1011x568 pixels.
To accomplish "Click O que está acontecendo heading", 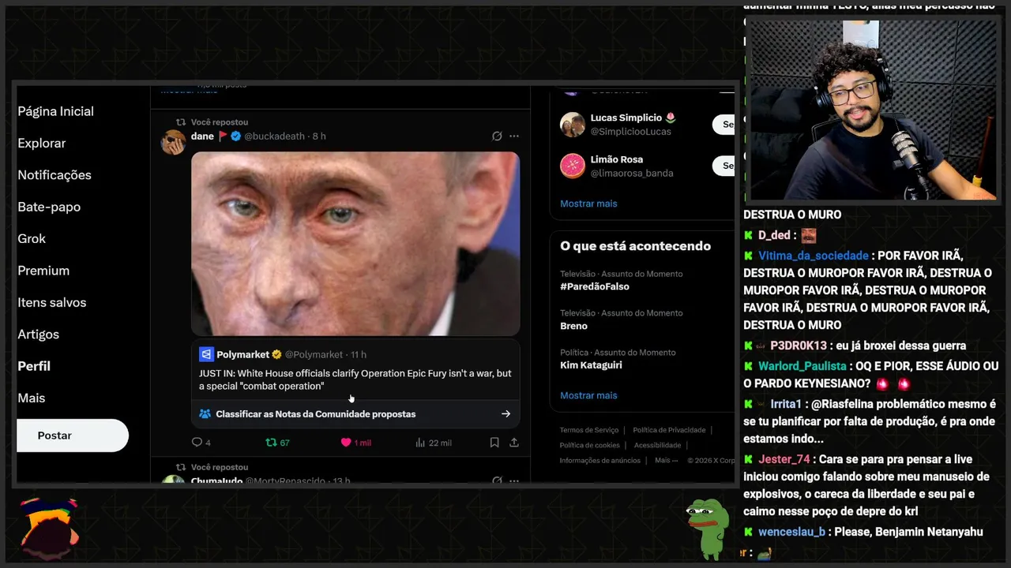I will [x=635, y=246].
